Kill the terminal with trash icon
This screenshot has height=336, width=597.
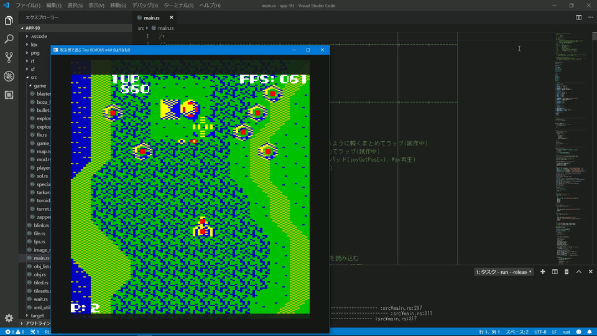click(x=567, y=272)
